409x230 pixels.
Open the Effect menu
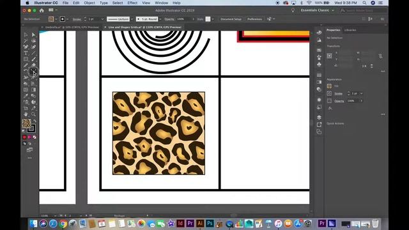132,3
